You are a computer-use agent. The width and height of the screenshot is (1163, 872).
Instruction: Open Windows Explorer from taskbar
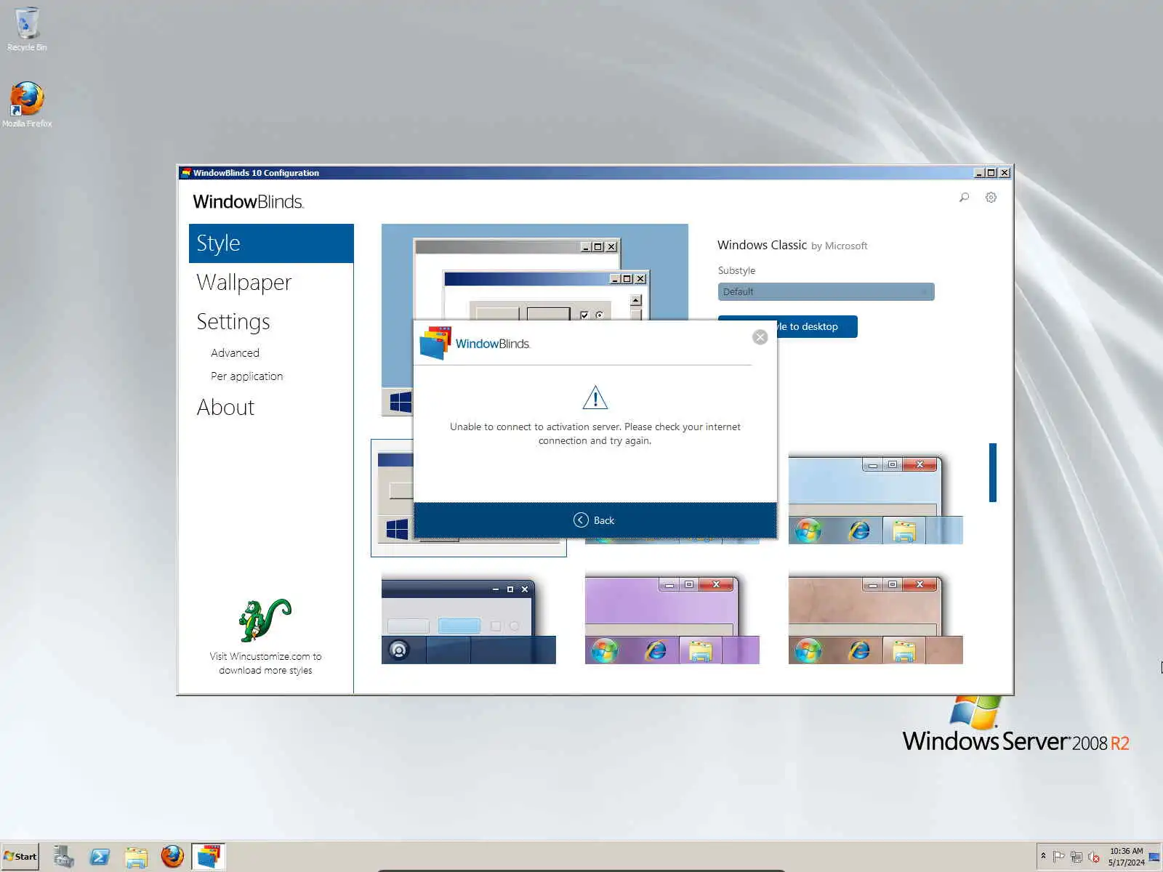coord(136,857)
